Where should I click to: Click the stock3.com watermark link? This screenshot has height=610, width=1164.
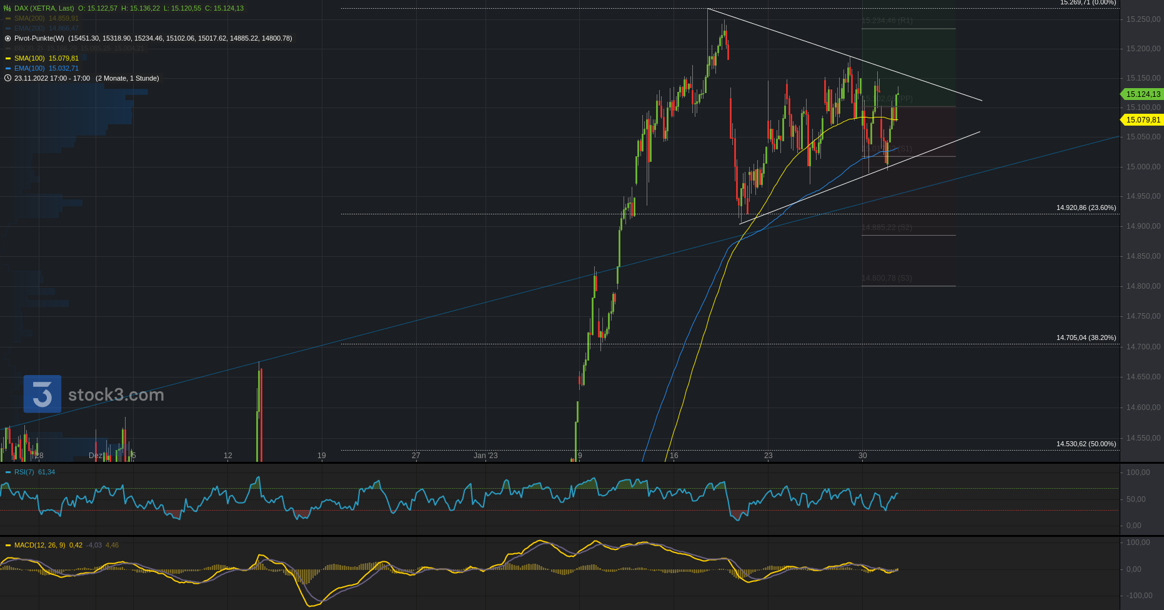click(x=116, y=394)
